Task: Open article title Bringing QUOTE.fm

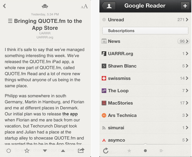Action: (48, 24)
